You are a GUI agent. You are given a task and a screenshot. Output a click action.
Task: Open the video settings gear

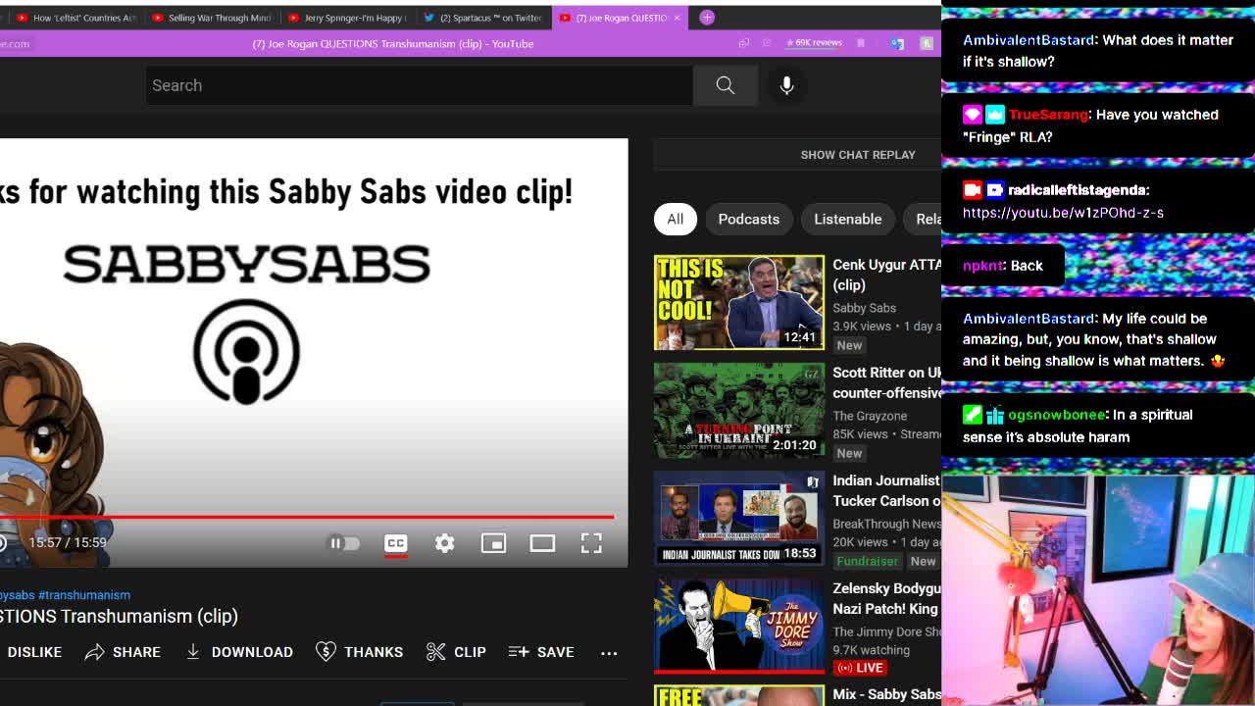pos(444,543)
